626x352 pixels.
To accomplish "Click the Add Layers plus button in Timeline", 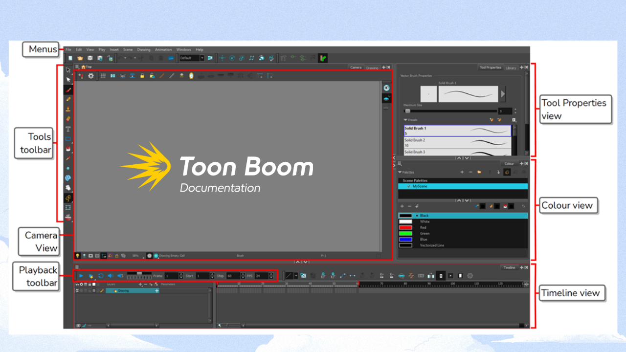I will point(140,284).
